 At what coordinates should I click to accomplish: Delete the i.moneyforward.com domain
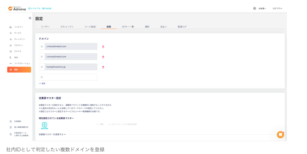pyautogui.click(x=103, y=57)
